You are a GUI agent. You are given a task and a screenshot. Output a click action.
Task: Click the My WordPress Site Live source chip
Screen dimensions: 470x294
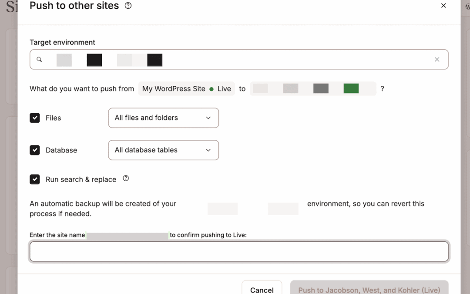(186, 89)
